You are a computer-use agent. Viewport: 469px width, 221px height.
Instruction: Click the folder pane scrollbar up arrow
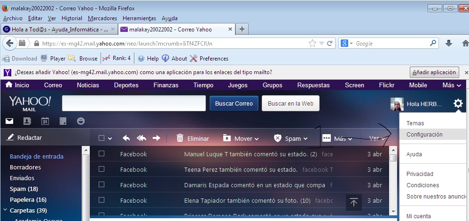86,150
